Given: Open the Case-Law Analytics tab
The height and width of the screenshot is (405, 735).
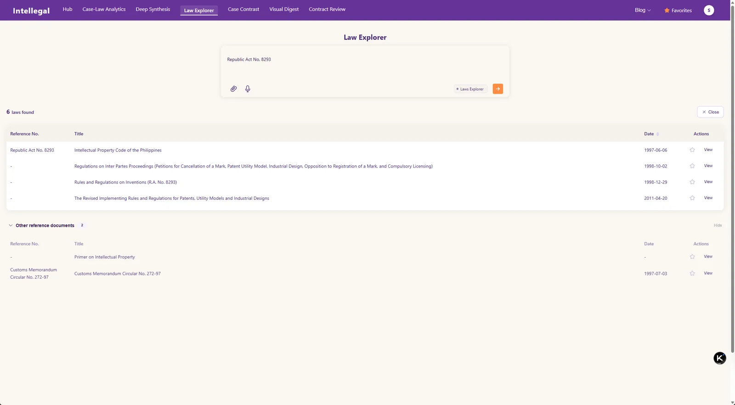Looking at the screenshot, I should coord(104,9).
